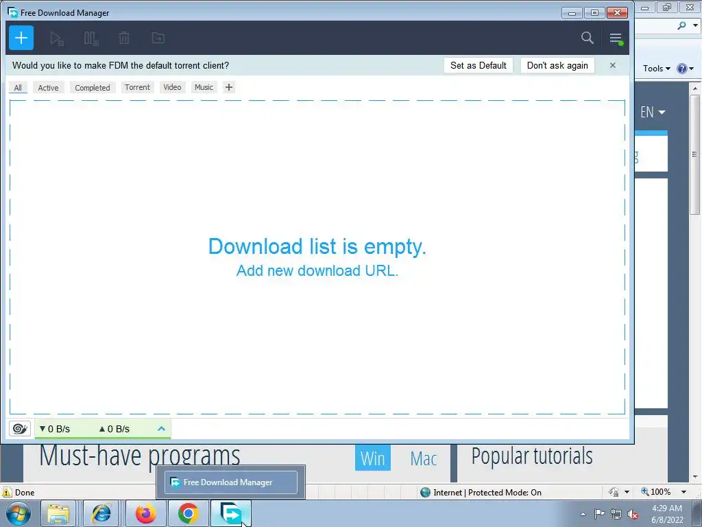Select the Win tab on the webpage
The height and width of the screenshot is (527, 702).
coord(372,458)
